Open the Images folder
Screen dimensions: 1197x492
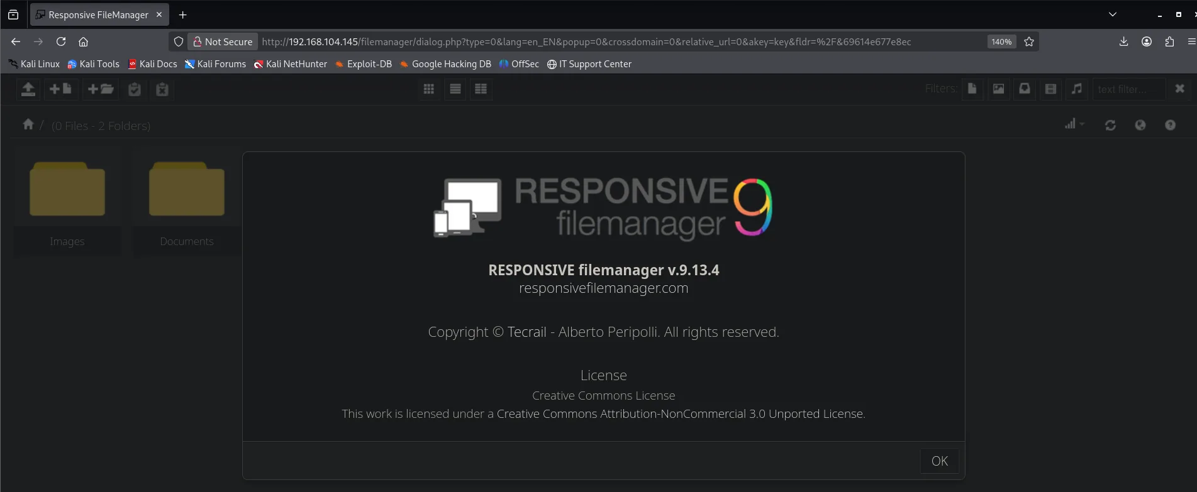click(x=67, y=202)
